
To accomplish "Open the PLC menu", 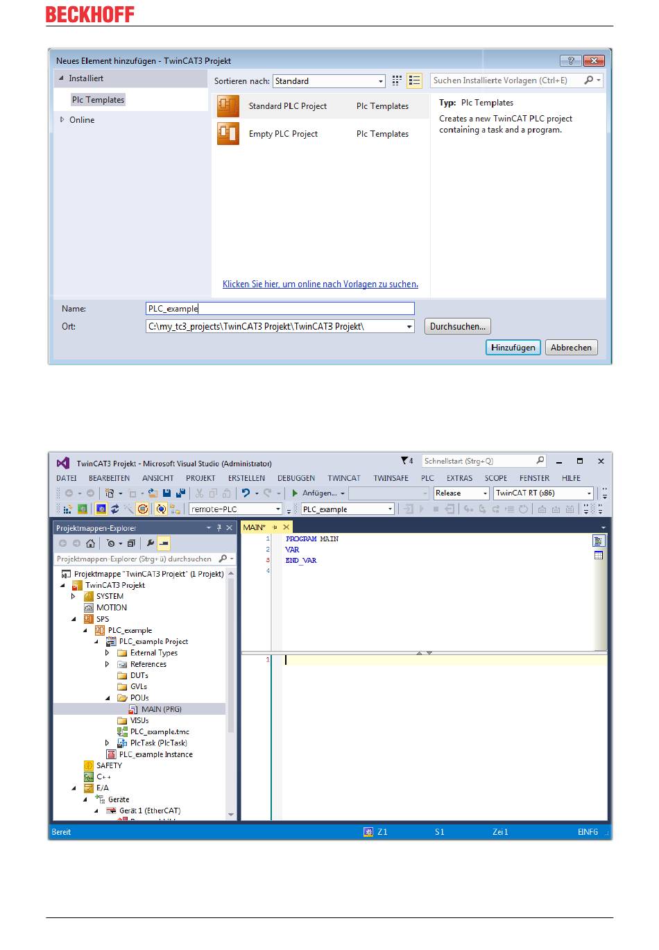I will click(427, 478).
